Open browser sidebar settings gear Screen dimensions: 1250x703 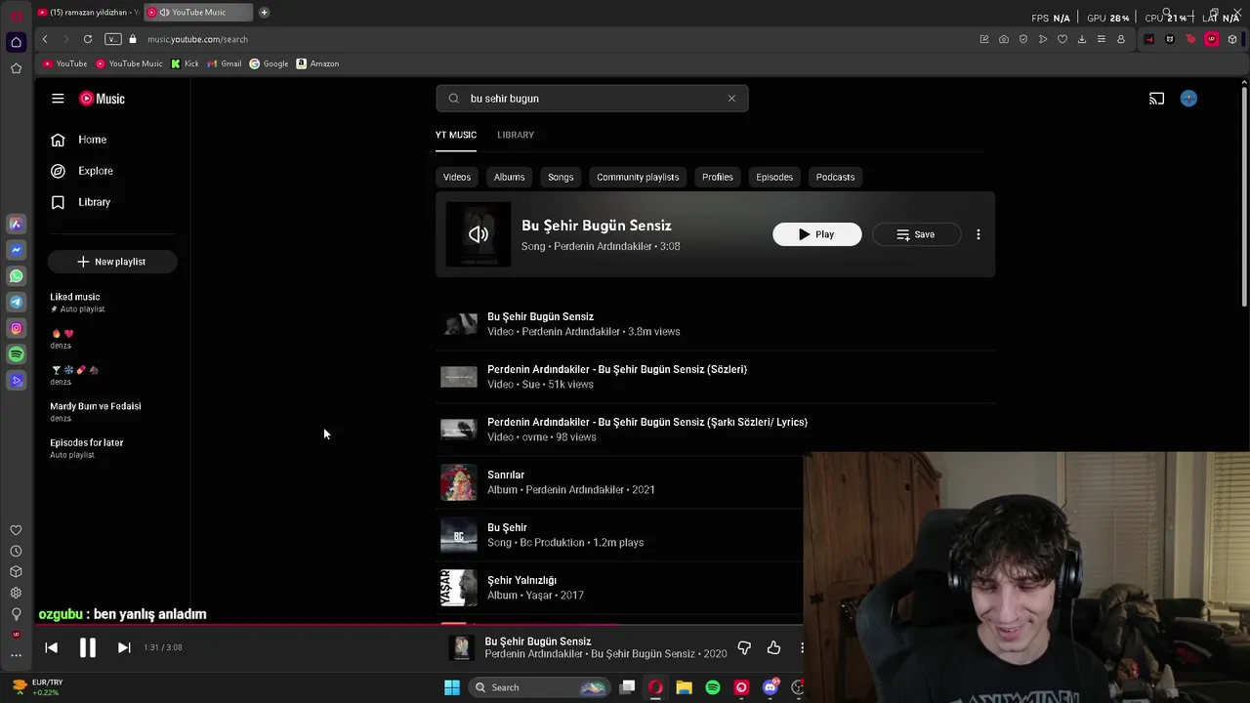pos(16,593)
